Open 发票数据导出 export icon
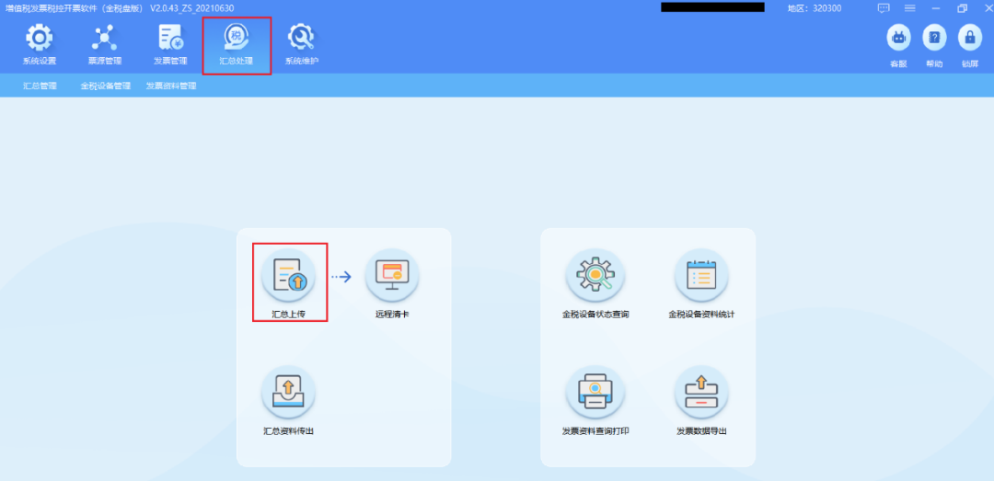The height and width of the screenshot is (481, 994). point(701,393)
